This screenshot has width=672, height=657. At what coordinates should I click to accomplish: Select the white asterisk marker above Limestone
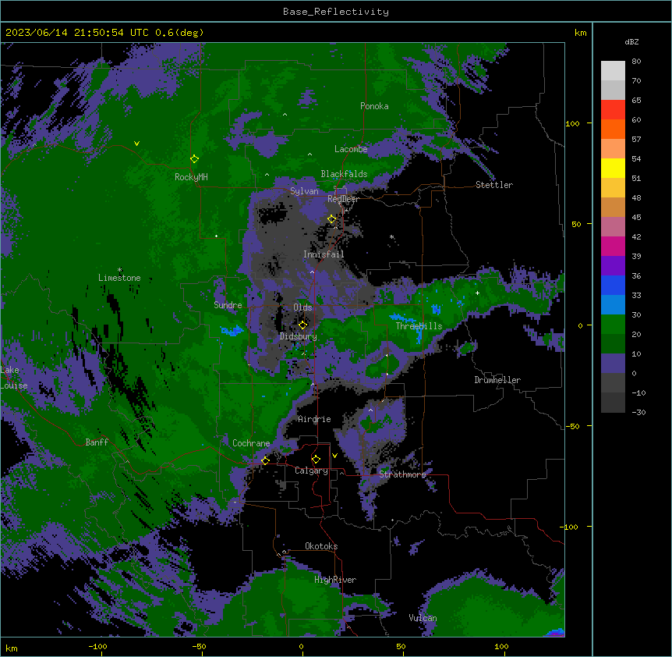(119, 270)
